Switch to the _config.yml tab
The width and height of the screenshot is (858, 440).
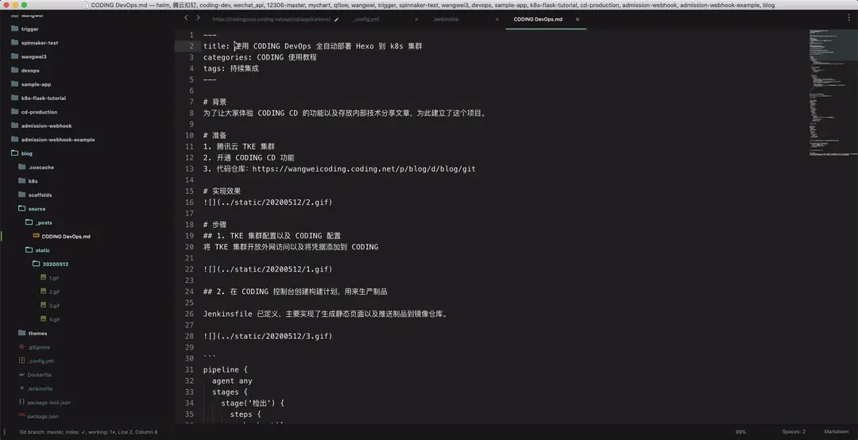click(x=366, y=19)
